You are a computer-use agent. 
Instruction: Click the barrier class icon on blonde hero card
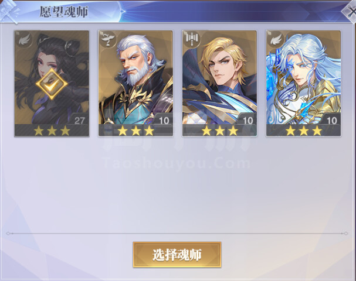coord(191,39)
